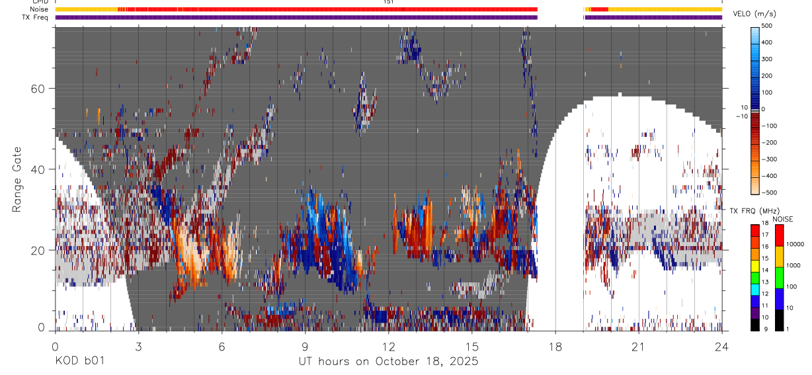Click the purple 10–11 MHz frequency swatch
The image size is (812, 375).
tap(754, 313)
